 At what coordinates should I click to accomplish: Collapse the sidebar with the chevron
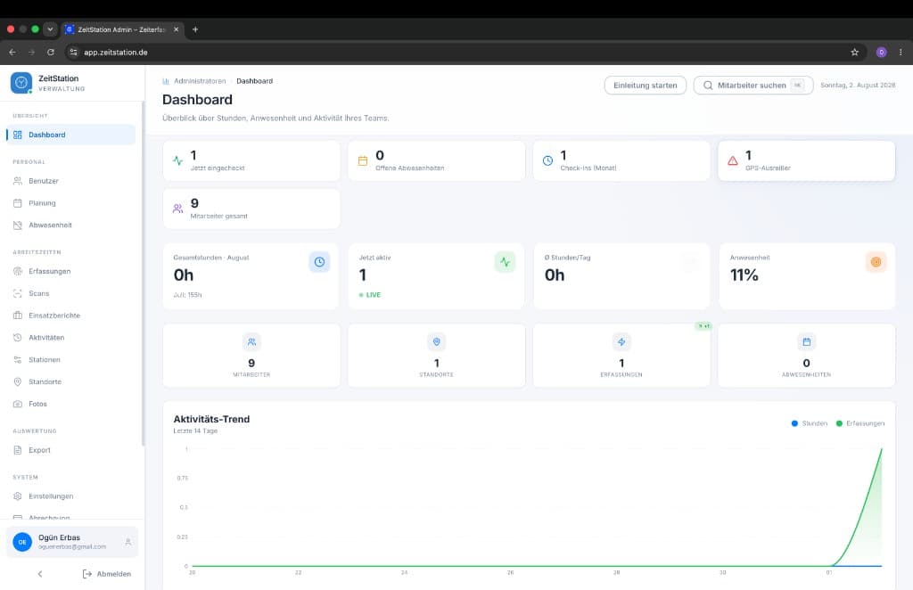coord(40,574)
